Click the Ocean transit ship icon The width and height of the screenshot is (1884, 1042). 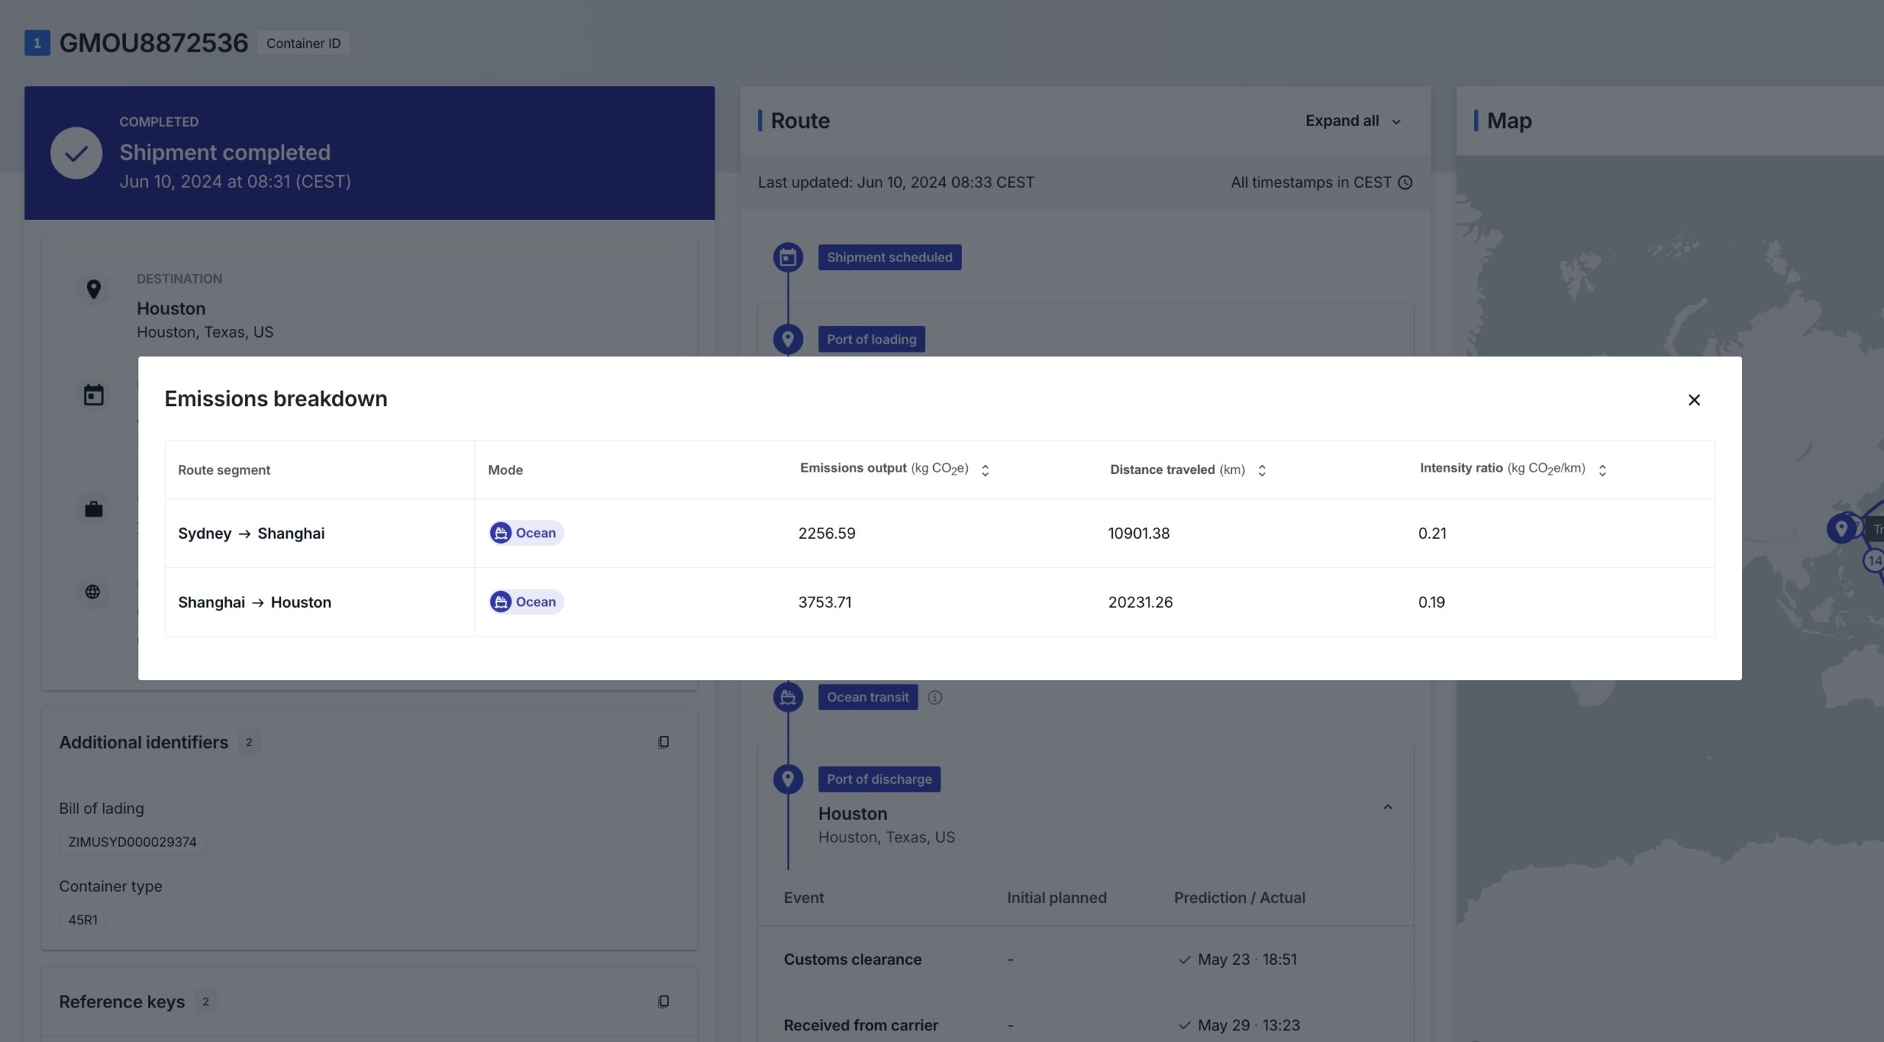(787, 697)
